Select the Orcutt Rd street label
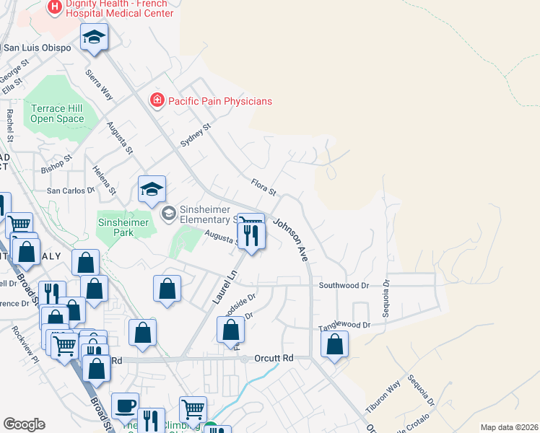 274,359
